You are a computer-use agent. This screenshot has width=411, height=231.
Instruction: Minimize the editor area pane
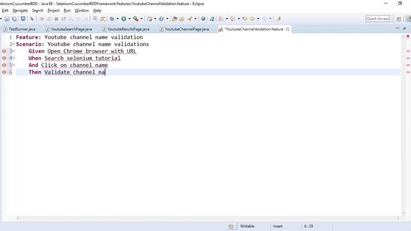point(398,28)
